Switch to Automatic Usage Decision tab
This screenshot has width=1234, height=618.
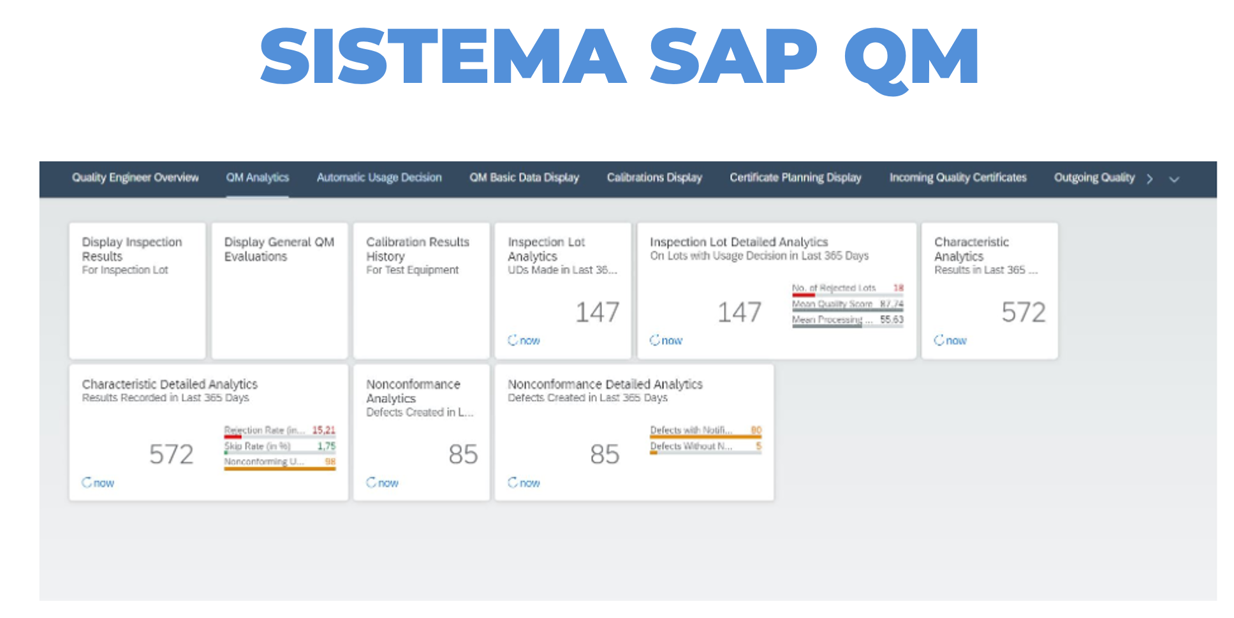click(x=379, y=178)
